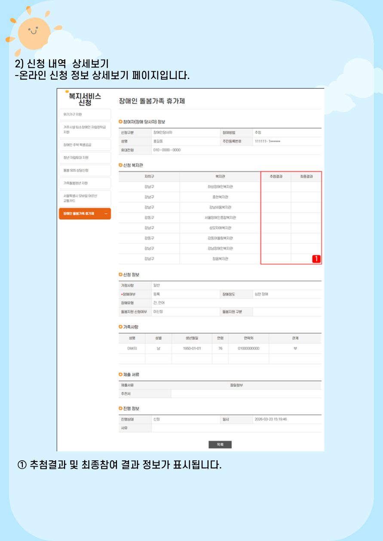Click the orange bullet icon beside 가족사항
The image size is (383, 541).
tap(121, 327)
